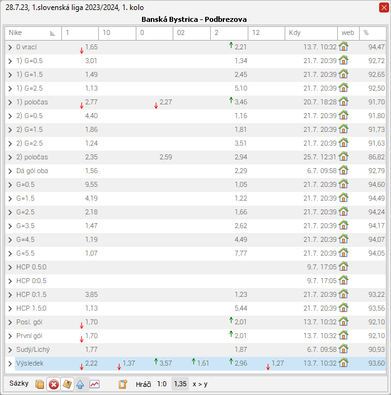Open web house icon for HCP 1.5:0 row
The image size is (391, 395).
click(343, 308)
